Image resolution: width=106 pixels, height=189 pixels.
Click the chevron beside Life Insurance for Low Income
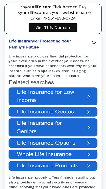pos(88,96)
